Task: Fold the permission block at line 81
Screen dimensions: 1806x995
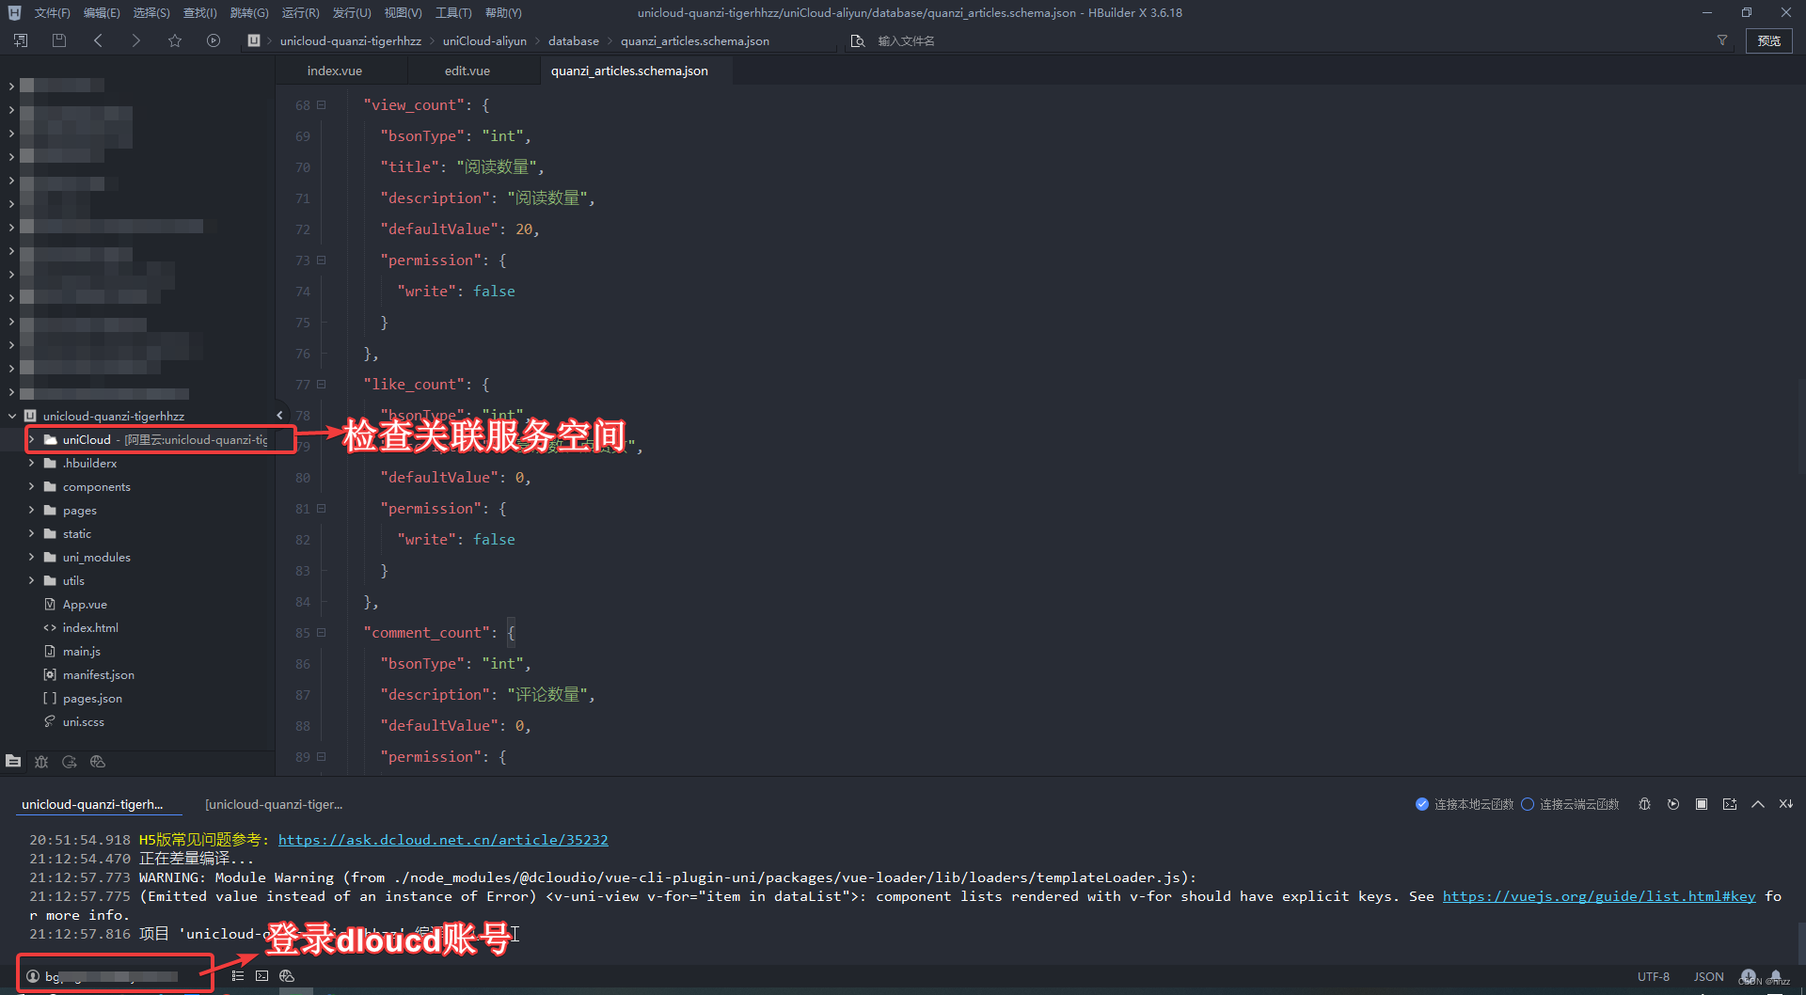Action: 322,509
